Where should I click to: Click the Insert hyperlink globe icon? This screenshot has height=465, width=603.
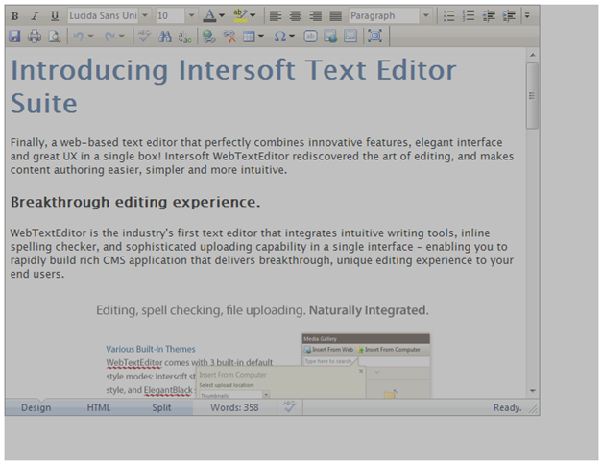(209, 37)
